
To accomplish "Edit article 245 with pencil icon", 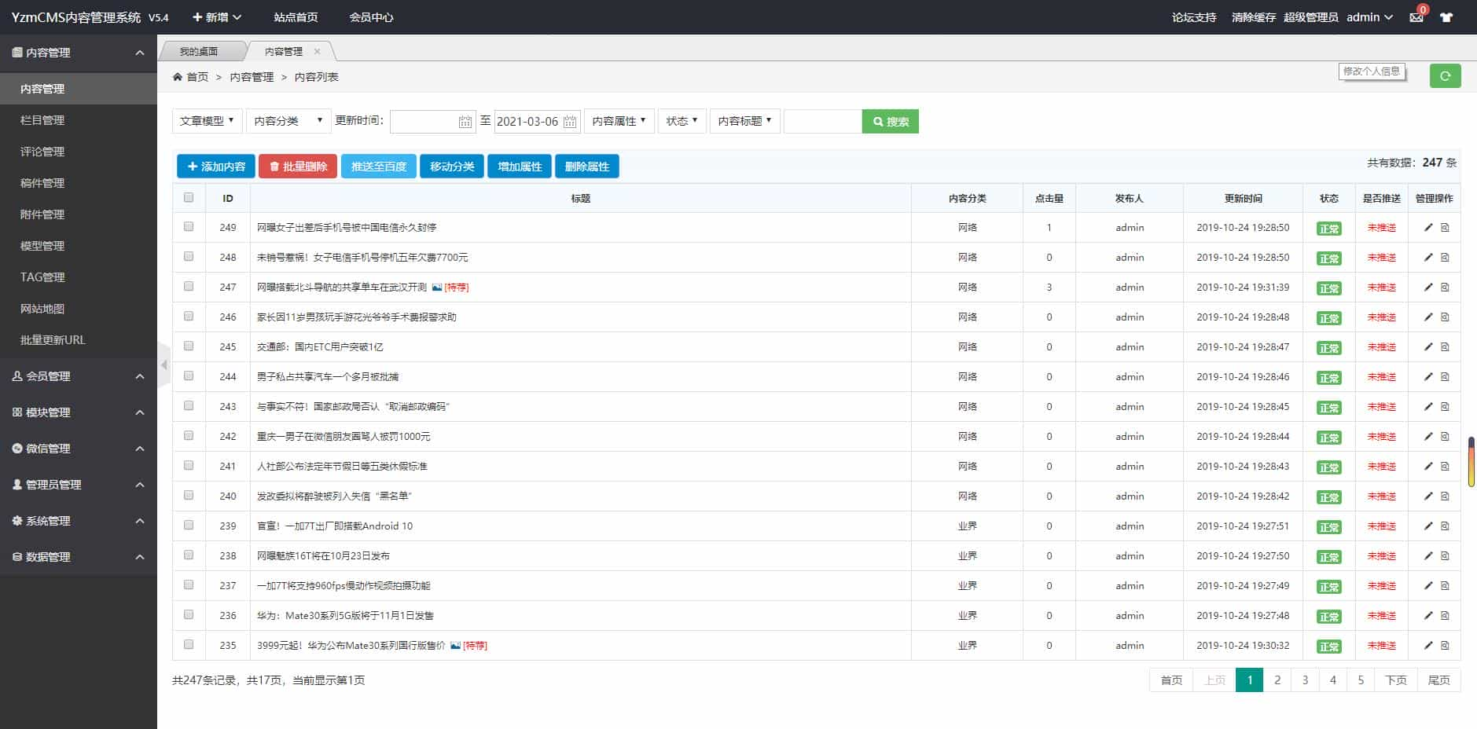I will (x=1428, y=346).
